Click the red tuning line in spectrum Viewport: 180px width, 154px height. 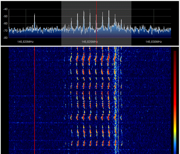pyautogui.click(x=96, y=23)
